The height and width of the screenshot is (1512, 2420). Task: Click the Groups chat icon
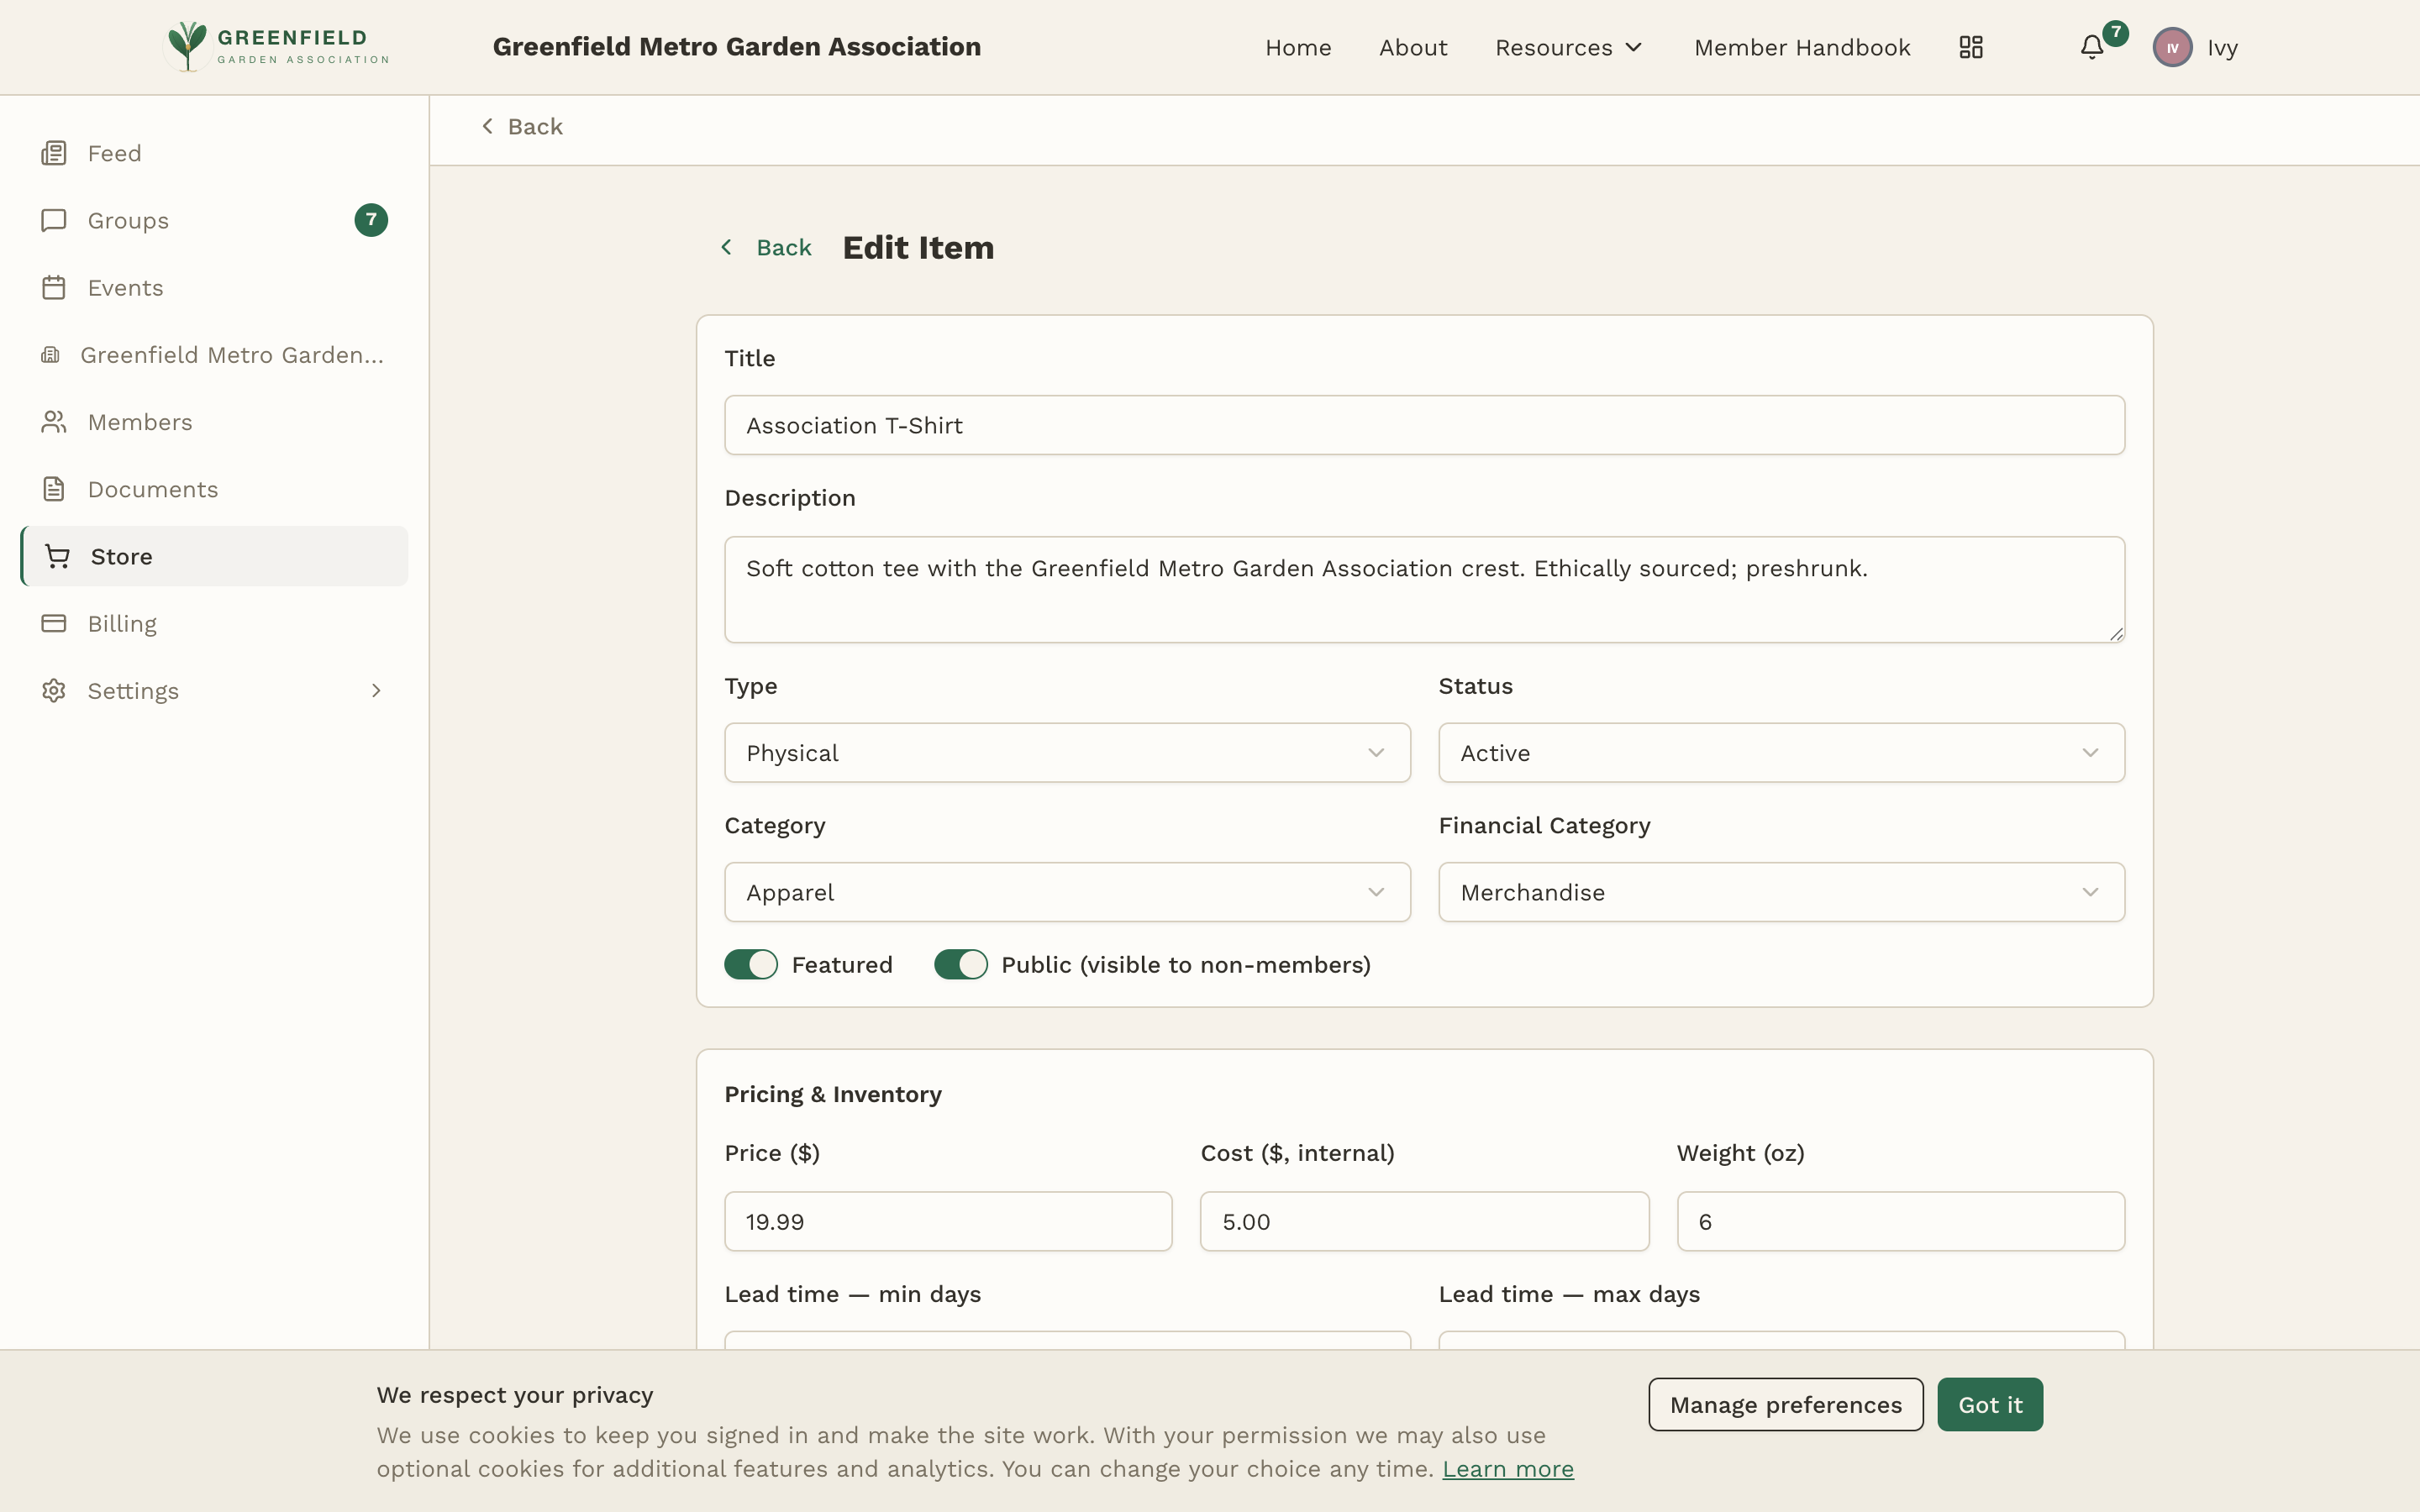pyautogui.click(x=54, y=220)
